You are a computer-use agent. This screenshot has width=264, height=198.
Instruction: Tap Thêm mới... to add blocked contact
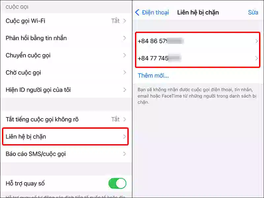tap(153, 76)
